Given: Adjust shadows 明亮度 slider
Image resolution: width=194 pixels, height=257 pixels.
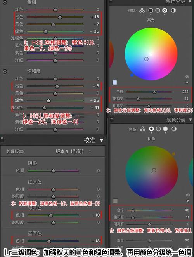Looking at the screenshot, I should (x=149, y=224).
